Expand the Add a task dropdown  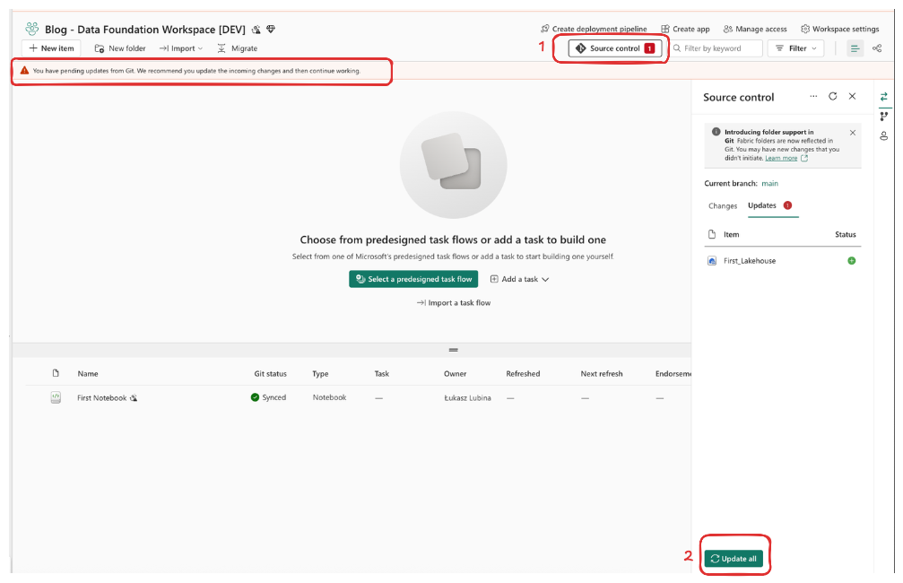pos(519,279)
